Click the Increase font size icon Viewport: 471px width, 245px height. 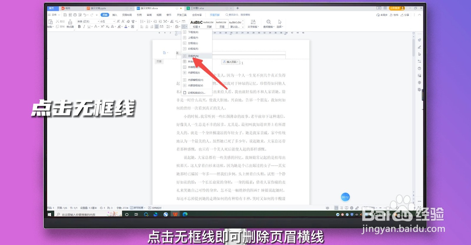pos(118,21)
